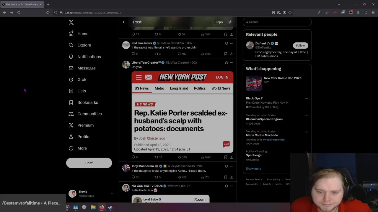Open File Explorer from taskbar
This screenshot has height=212, width=378.
click(93, 207)
